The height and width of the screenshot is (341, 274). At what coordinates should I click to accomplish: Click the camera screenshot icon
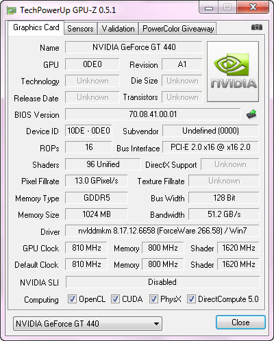tap(257, 27)
